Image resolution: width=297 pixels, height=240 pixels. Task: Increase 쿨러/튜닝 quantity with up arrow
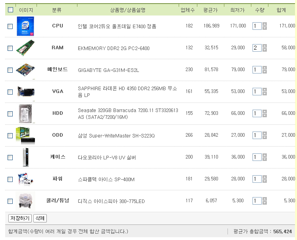264,199
